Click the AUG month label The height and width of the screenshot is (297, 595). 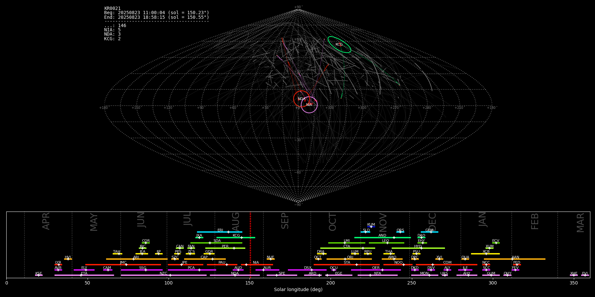(236, 221)
